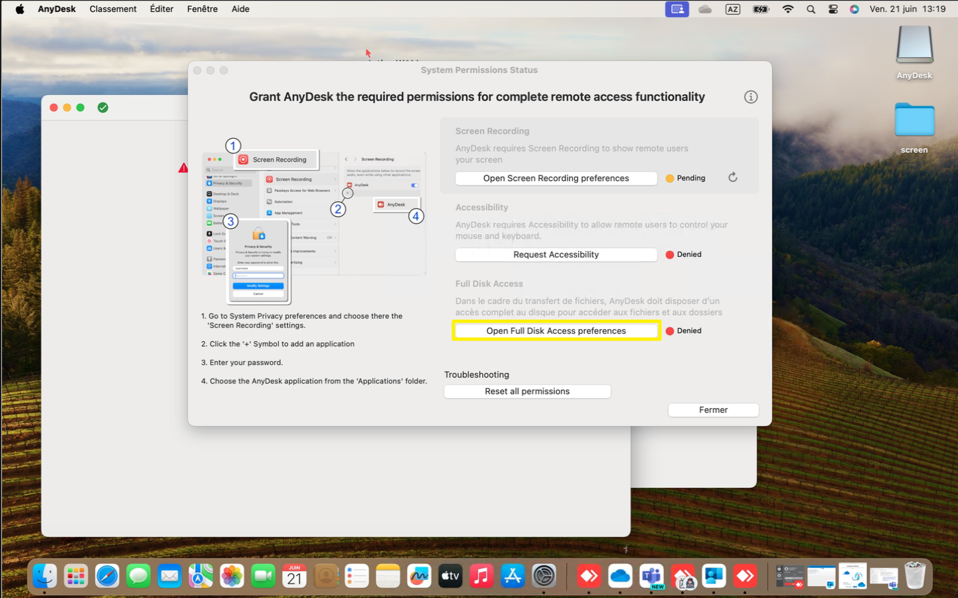958x598 pixels.
Task: Open the Calendar app showing 21
Action: coord(294,575)
